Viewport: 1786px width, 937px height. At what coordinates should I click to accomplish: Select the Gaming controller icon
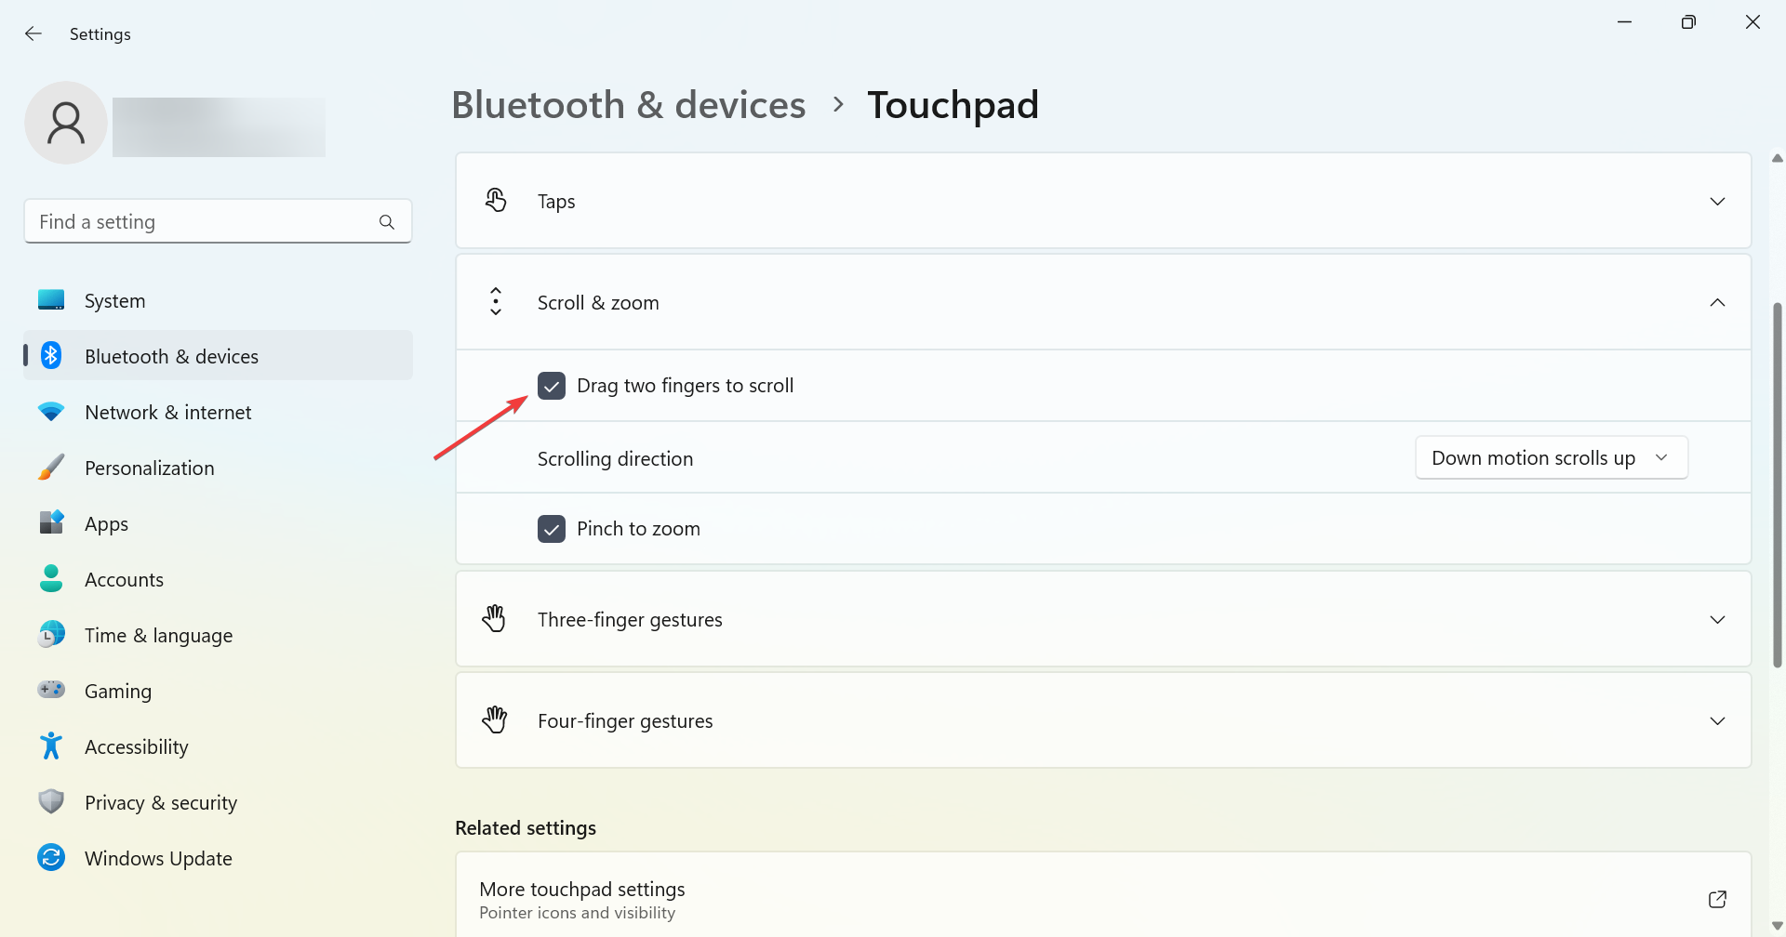click(x=51, y=691)
